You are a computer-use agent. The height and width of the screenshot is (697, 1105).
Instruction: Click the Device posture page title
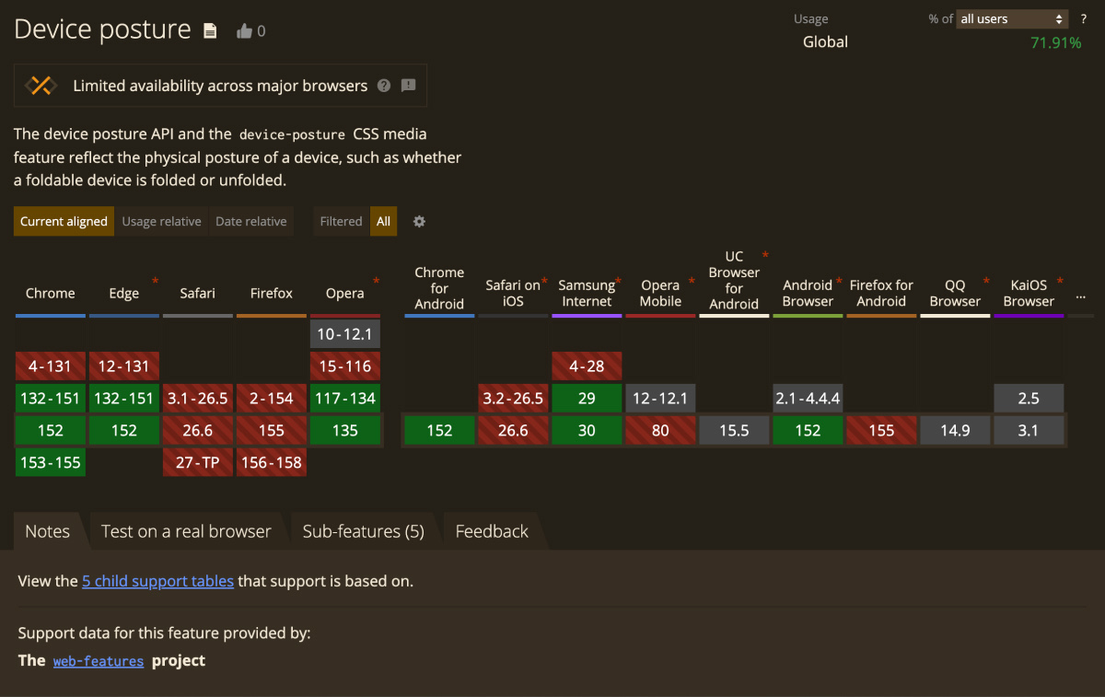[102, 30]
